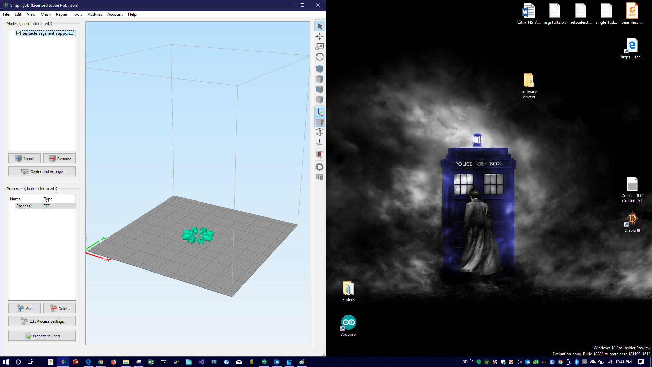Open Visual Studio from the taskbar
652x367 pixels.
click(201, 362)
